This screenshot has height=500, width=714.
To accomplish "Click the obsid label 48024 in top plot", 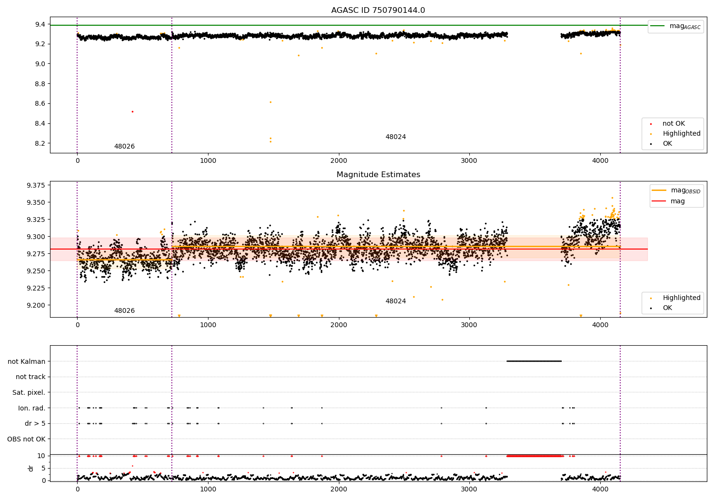I will click(x=396, y=137).
